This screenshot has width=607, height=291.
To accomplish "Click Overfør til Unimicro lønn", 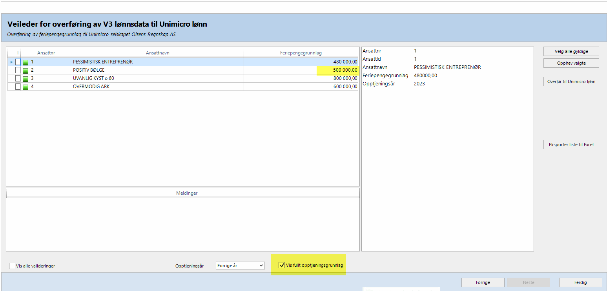I will (x=571, y=81).
